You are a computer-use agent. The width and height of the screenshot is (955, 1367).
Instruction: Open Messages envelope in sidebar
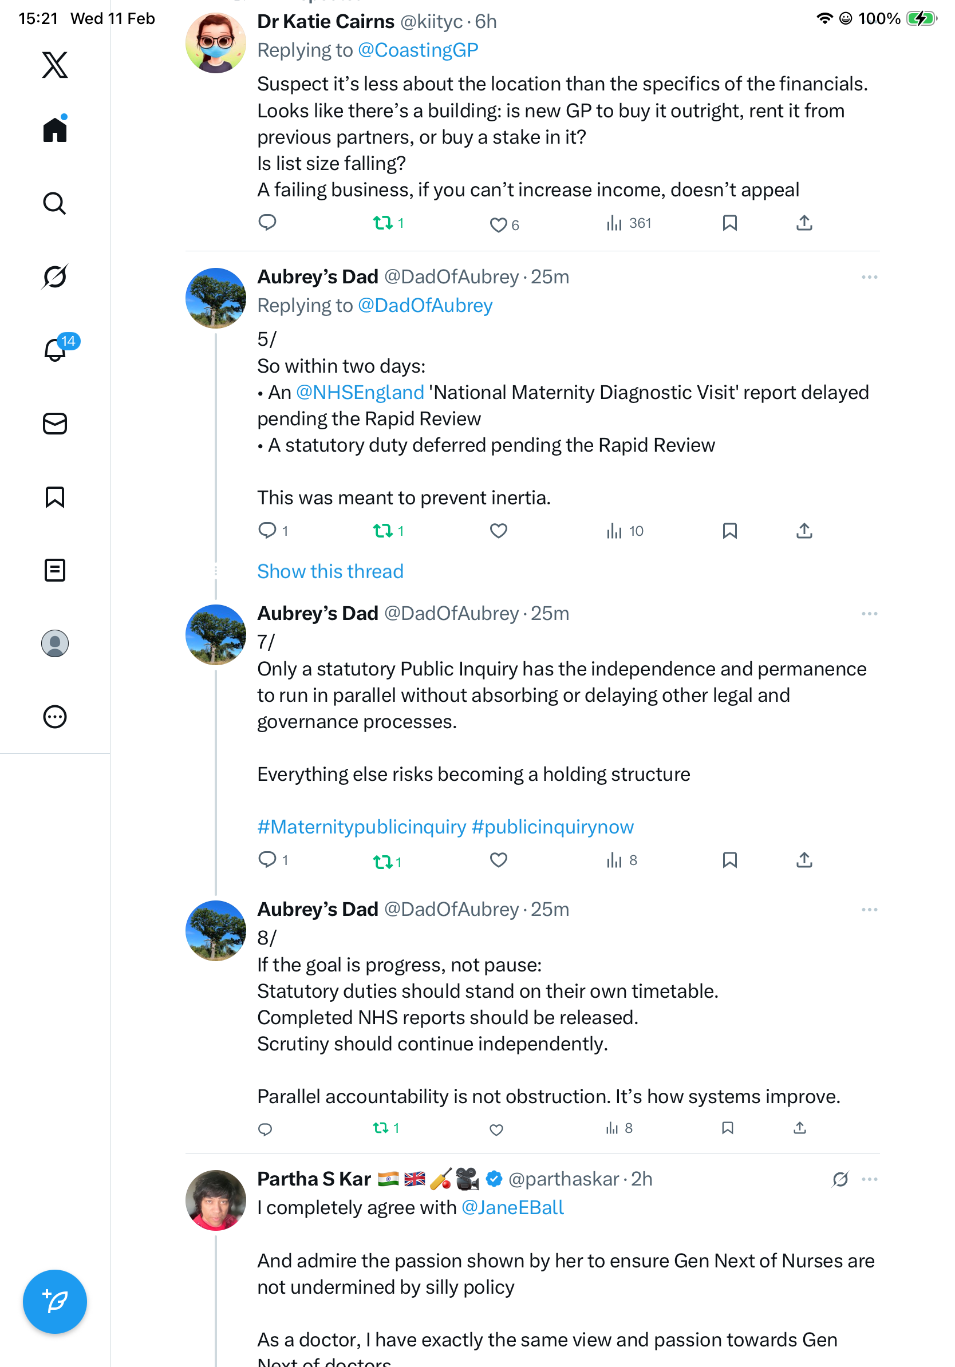tap(55, 424)
